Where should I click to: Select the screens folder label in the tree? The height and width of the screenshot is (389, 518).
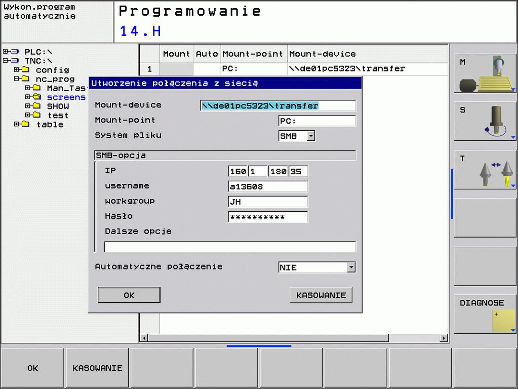click(x=66, y=97)
